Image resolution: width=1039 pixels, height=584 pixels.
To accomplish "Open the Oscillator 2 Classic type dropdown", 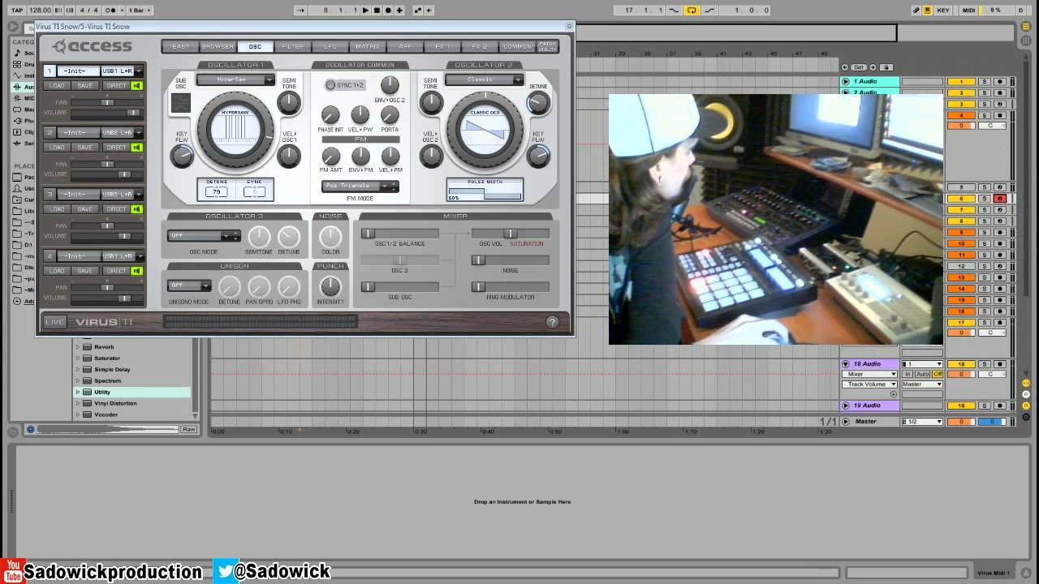I will (484, 79).
